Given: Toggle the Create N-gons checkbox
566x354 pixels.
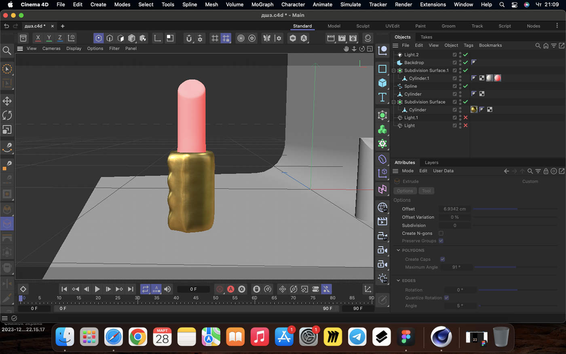Looking at the screenshot, I should (441, 233).
